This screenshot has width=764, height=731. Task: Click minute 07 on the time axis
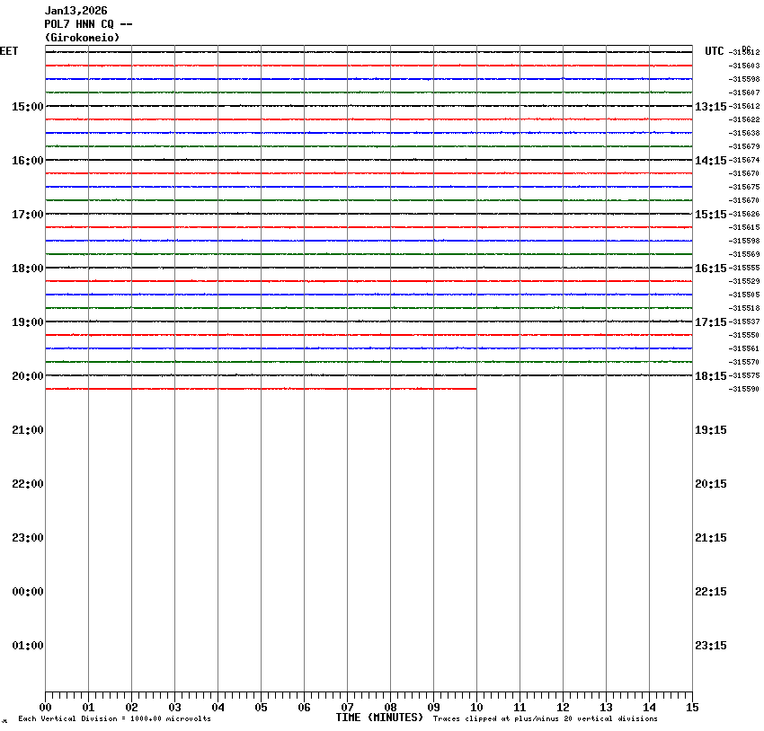347,708
